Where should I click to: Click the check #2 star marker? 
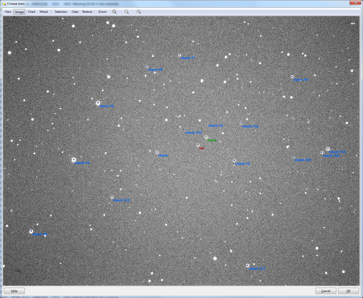click(207, 122)
